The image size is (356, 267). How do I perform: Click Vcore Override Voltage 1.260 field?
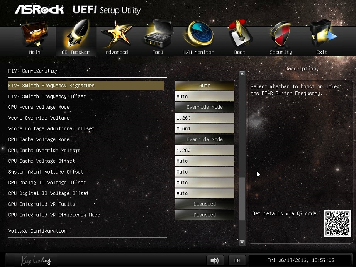[205, 118]
